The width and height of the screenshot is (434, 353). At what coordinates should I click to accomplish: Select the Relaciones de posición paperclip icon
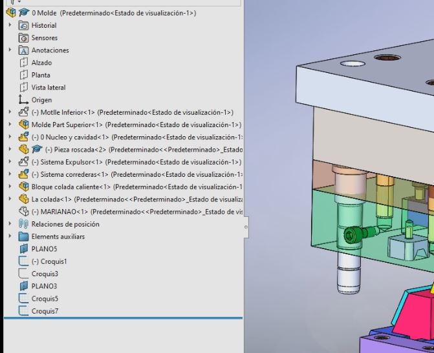click(24, 225)
